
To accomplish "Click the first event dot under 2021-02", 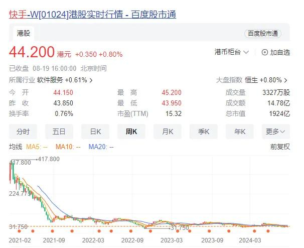I will click(x=19, y=231).
